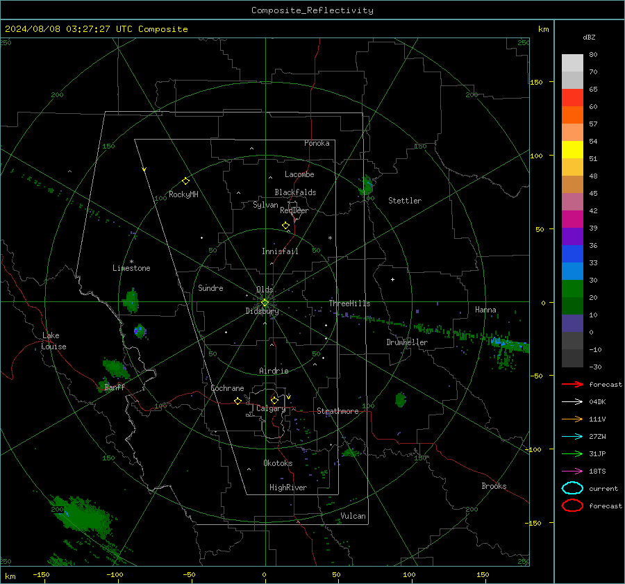Click the green swatch between 30 and 20
Screen dimensions: 625x584
point(572,289)
